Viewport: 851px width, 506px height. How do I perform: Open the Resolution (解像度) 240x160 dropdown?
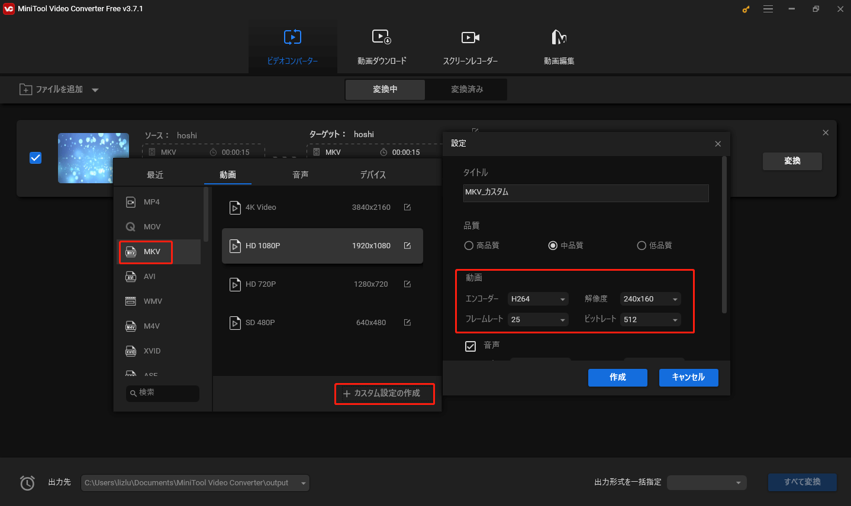coord(651,299)
